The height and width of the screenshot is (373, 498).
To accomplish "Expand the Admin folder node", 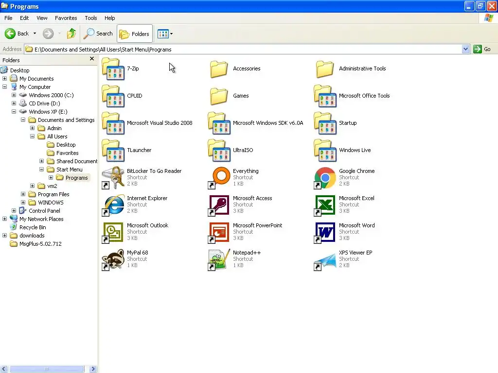I will (32, 128).
